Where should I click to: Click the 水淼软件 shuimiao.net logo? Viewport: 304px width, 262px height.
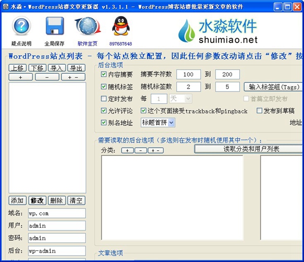pyautogui.click(x=218, y=31)
